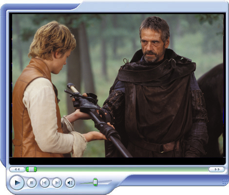229x195 pixels.
Task: Click the green seek bar handle
Action: 31,169
